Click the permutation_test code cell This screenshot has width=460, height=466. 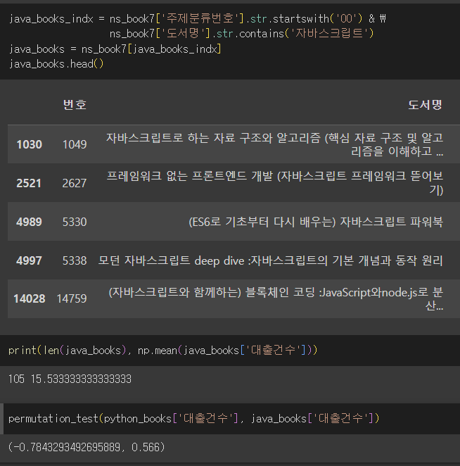click(x=230, y=419)
